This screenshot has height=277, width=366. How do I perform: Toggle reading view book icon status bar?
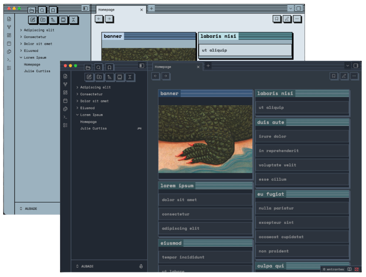click(x=349, y=269)
